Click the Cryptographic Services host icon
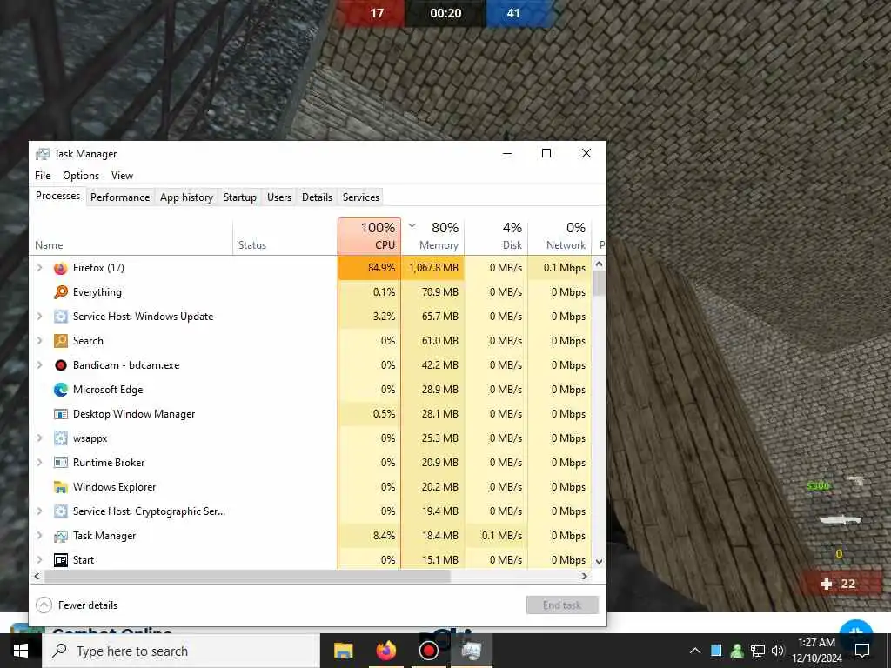The width and height of the screenshot is (891, 668). coord(60,511)
